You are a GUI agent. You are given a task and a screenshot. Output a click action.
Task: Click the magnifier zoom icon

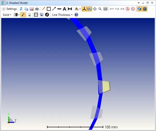point(100,9)
